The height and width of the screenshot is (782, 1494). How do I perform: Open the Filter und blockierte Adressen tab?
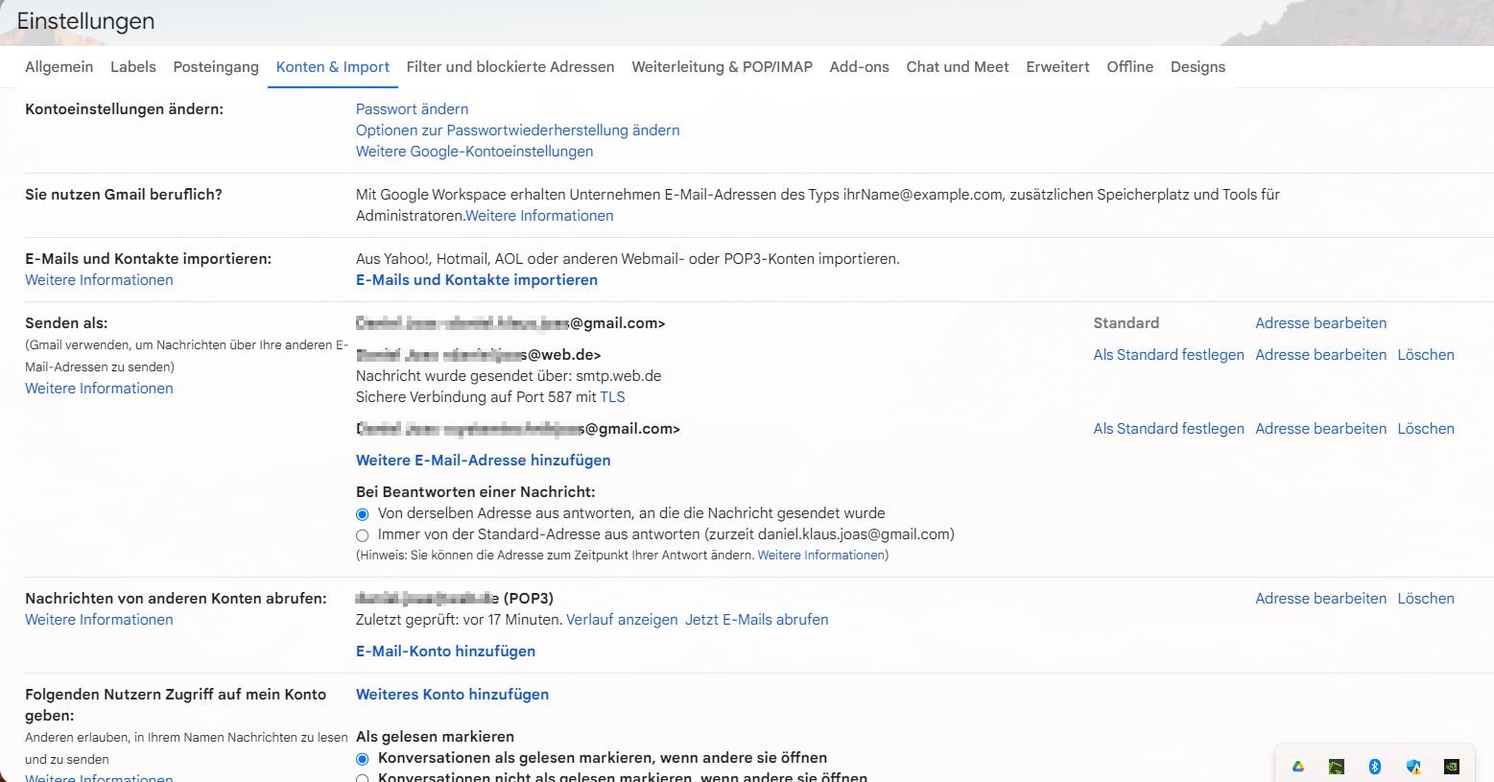(x=510, y=67)
